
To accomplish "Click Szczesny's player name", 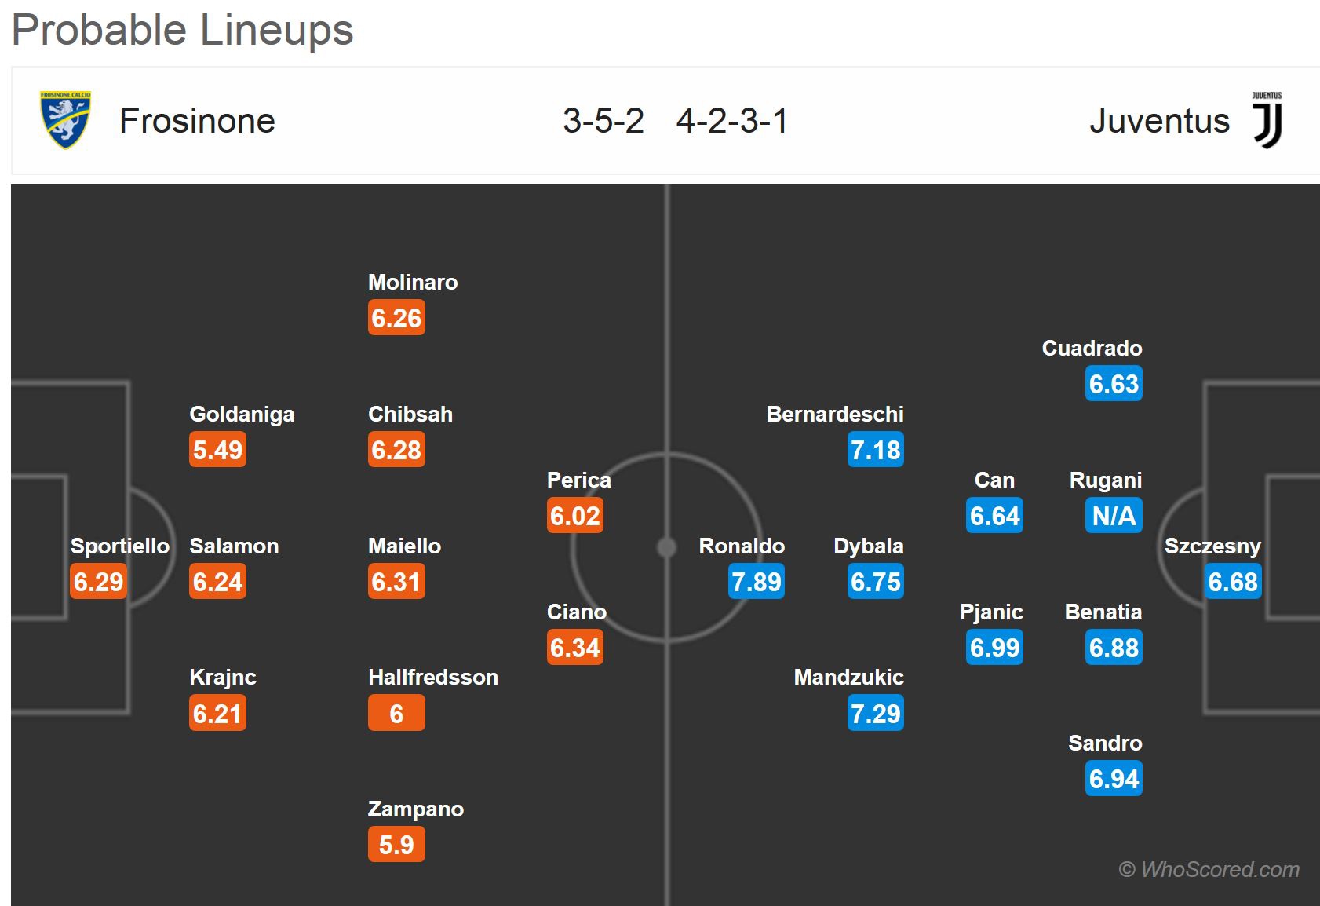I will click(1212, 546).
